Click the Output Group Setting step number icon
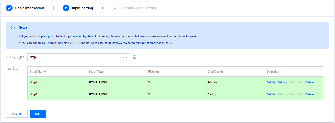Viewport: 335px width, 123px height. click(x=115, y=8)
